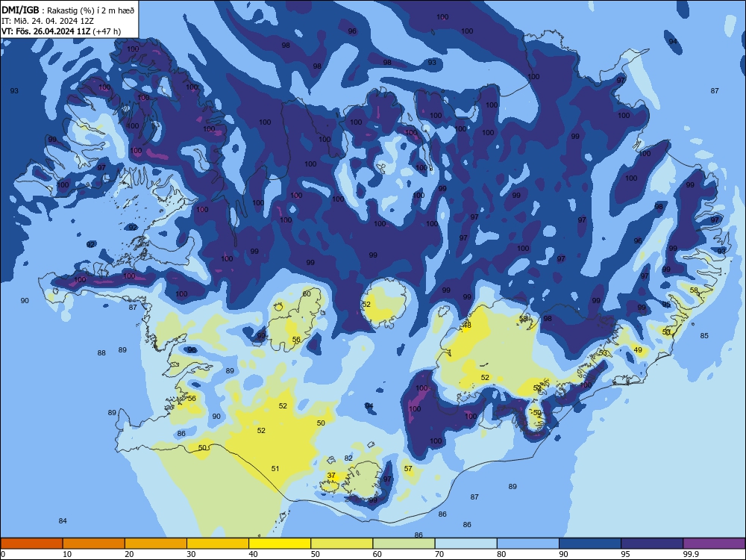Click the humidity value 57 on the map
The image size is (746, 560).
pyautogui.click(x=408, y=469)
